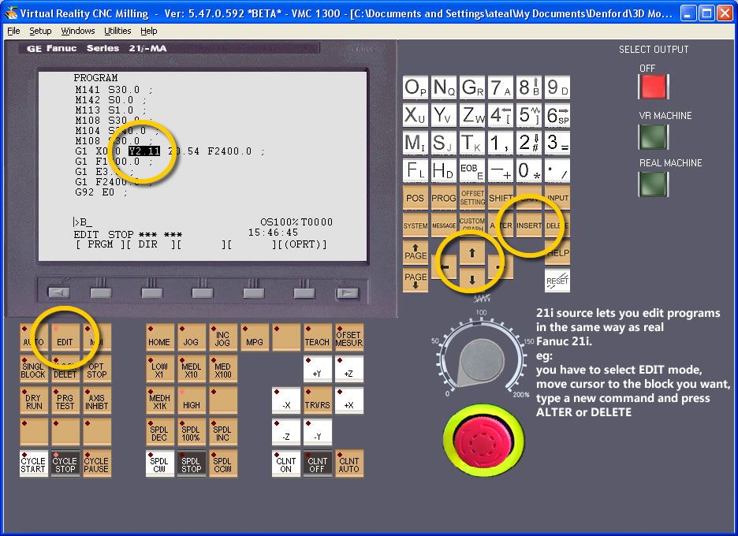Click the G92 E0 program line
The height and width of the screenshot is (536, 738).
pyautogui.click(x=101, y=192)
